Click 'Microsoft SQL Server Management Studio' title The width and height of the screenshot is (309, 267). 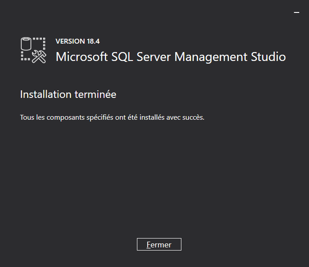coord(171,57)
